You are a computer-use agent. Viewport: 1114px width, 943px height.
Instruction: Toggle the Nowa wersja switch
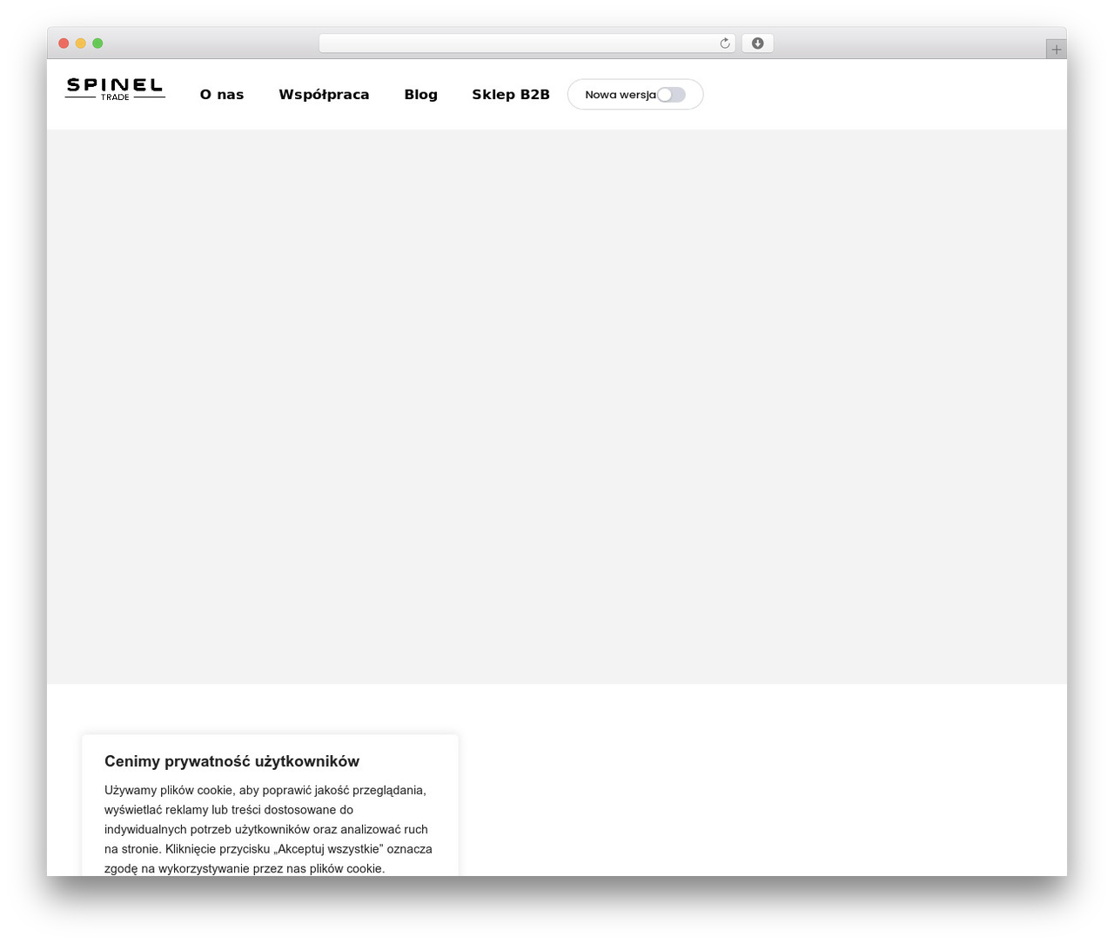671,95
